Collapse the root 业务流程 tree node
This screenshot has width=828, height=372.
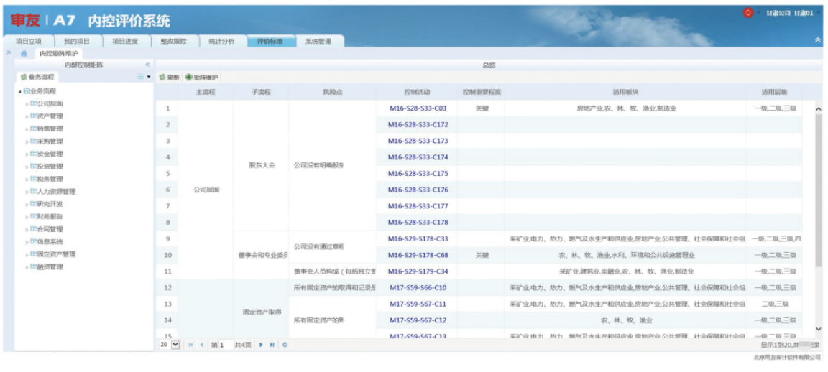pos(19,91)
